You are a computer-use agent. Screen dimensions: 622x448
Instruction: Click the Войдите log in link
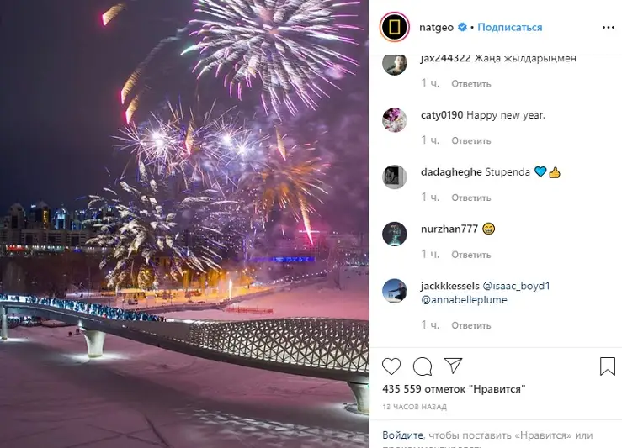402,435
